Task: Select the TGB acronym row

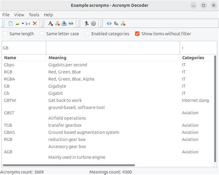Action: pyautogui.click(x=108, y=125)
